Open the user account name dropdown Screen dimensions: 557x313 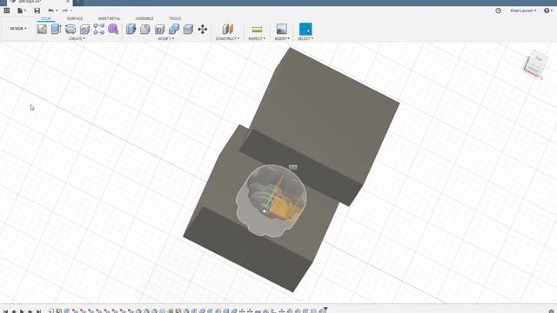click(523, 10)
